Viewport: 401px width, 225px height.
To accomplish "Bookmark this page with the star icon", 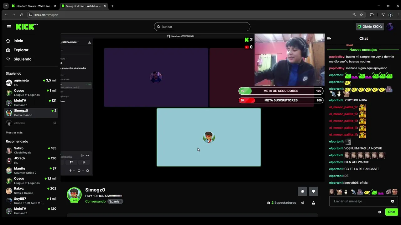I will (x=361, y=15).
